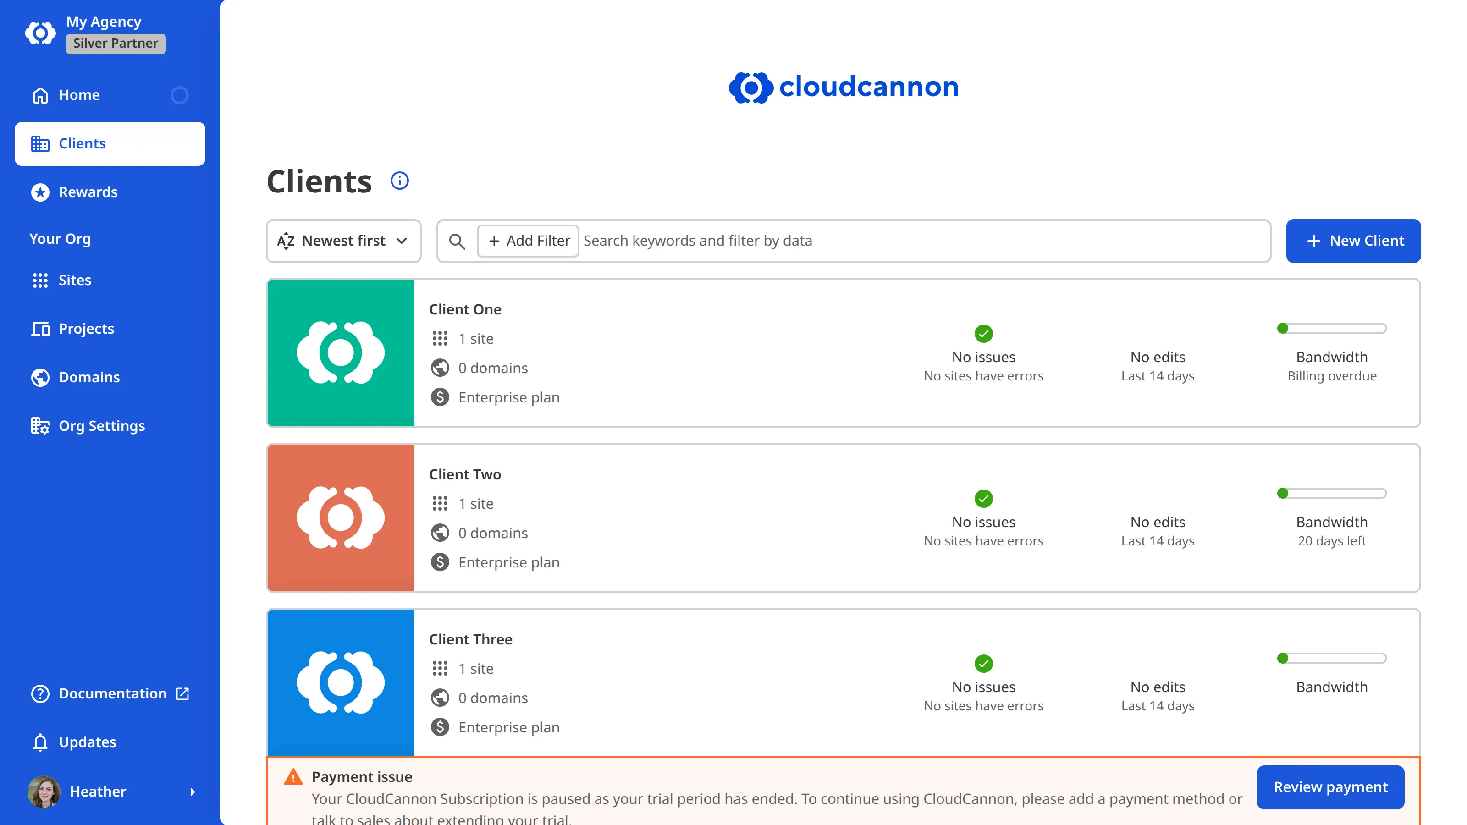The image size is (1467, 825).
Task: Click Client One green No issues checkmark
Action: coord(983,334)
